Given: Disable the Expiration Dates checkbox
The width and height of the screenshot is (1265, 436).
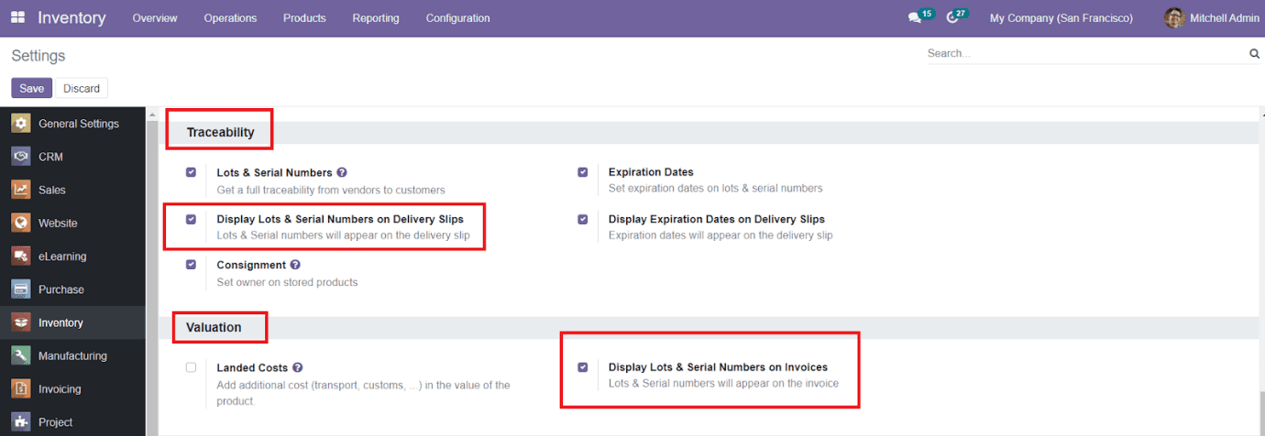Looking at the screenshot, I should tap(583, 172).
